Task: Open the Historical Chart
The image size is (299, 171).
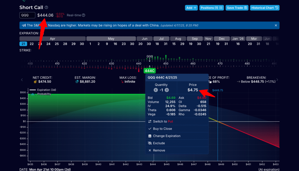Action: (265, 8)
